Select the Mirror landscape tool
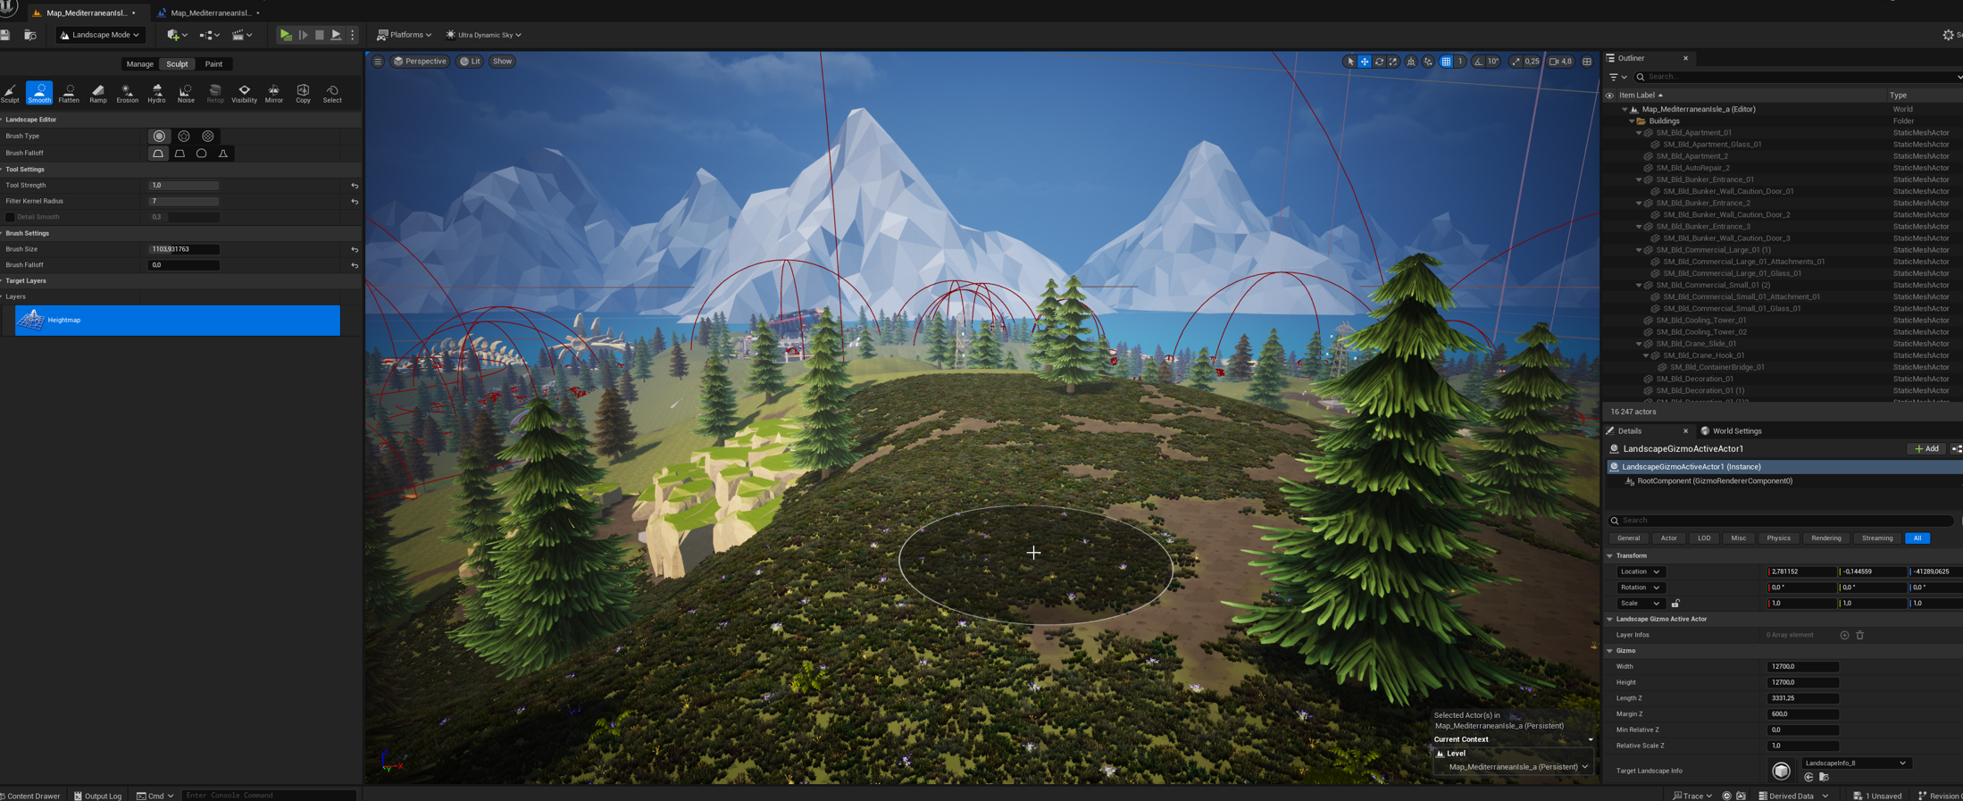Screen dimensions: 1963x801 [273, 93]
